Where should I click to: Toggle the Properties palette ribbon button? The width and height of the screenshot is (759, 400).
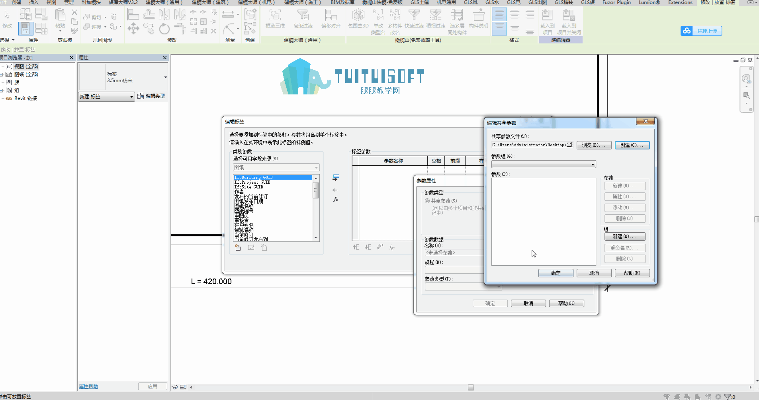click(25, 29)
